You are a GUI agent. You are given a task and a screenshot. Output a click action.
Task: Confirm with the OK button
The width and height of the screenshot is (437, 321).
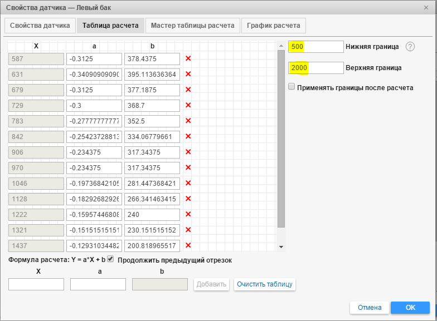pyautogui.click(x=410, y=308)
